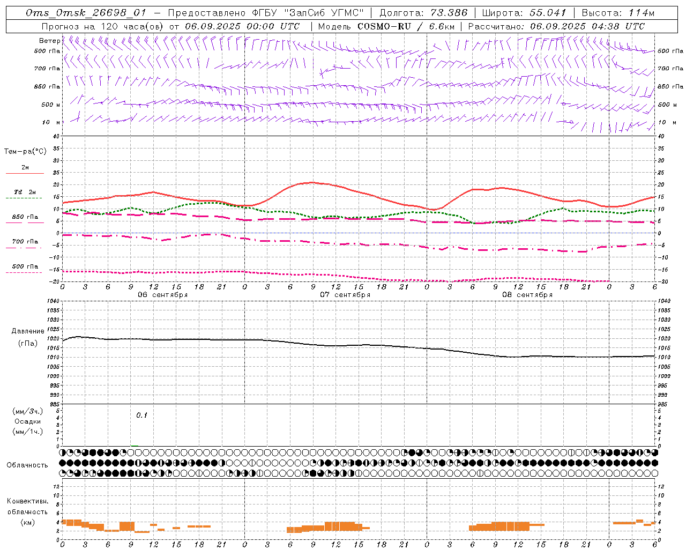Click the 10 м wind level label on left
This screenshot has width=686, height=549.
point(51,122)
